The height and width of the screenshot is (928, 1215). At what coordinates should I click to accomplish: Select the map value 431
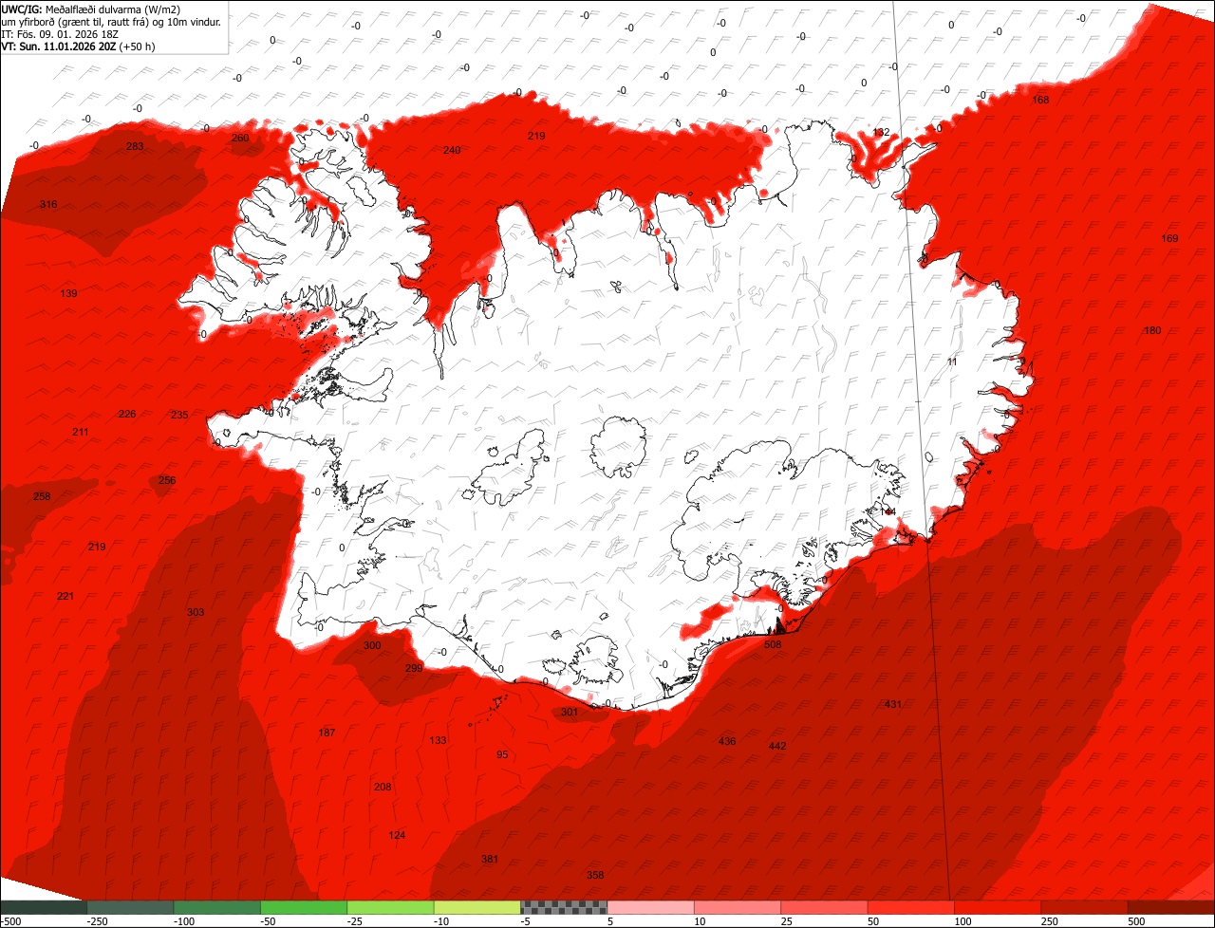pos(893,704)
